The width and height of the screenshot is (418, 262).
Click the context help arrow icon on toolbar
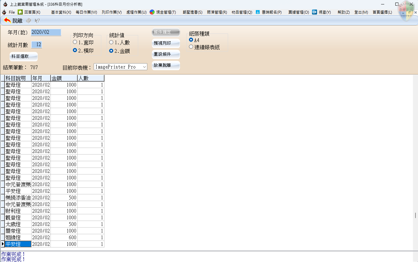tap(37, 20)
